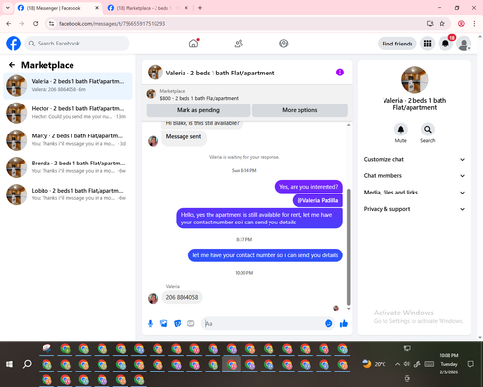This screenshot has width=483, height=387.
Task: Click the back arrow next to Marketplace
Action: [x=12, y=65]
